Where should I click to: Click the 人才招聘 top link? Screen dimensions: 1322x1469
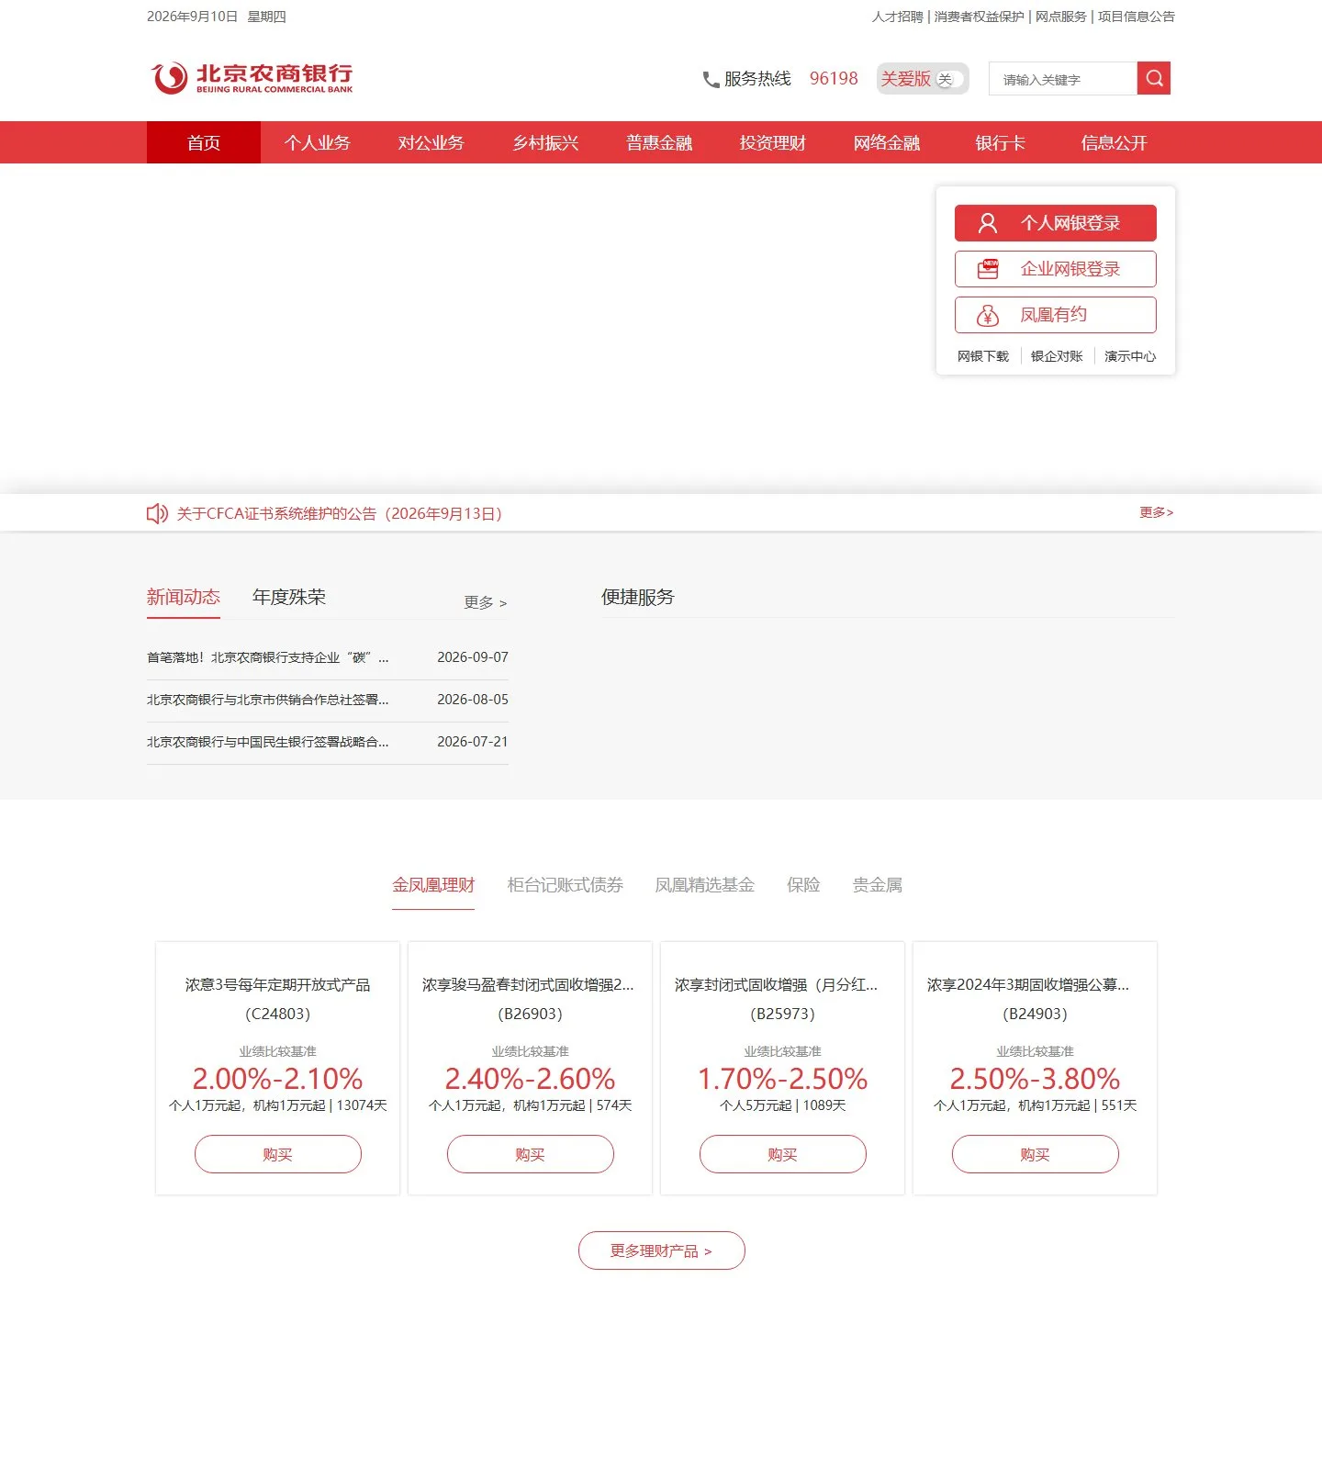pos(897,17)
